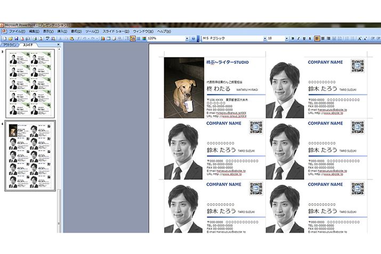The image size is (381, 254).
Task: Apply text shadow with S icon
Action: (x=310, y=39)
